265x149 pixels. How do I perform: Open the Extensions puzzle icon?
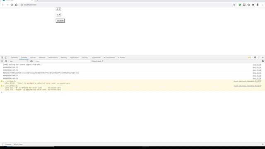[x=253, y=5]
